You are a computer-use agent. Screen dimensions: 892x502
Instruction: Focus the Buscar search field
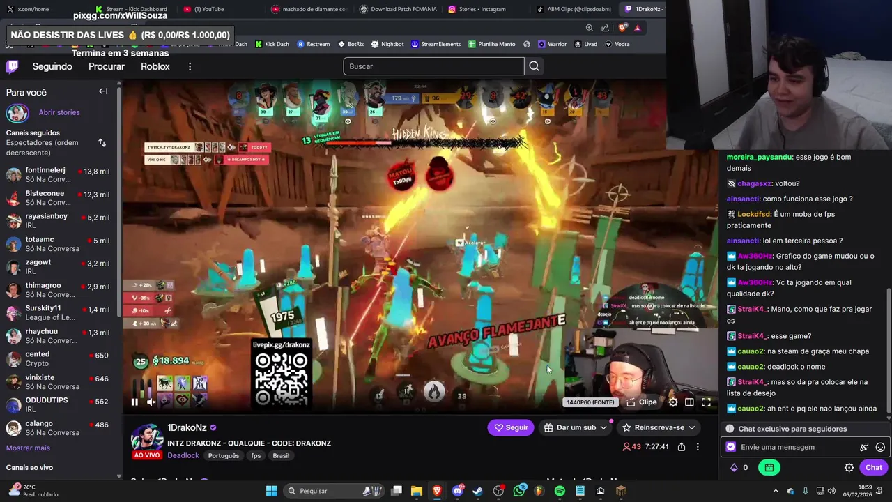tap(433, 66)
